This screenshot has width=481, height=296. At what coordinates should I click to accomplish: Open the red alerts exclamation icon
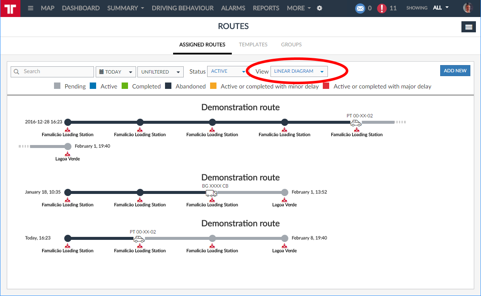click(x=382, y=8)
